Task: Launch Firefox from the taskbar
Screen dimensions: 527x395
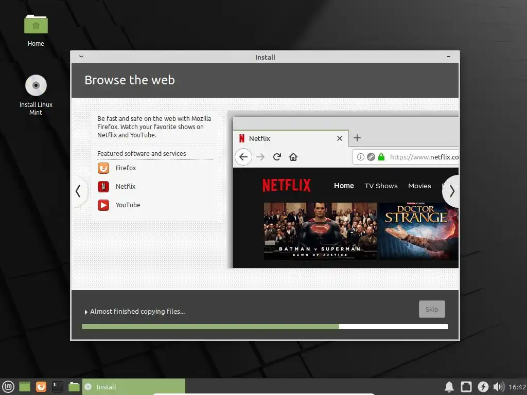Action: (x=41, y=387)
